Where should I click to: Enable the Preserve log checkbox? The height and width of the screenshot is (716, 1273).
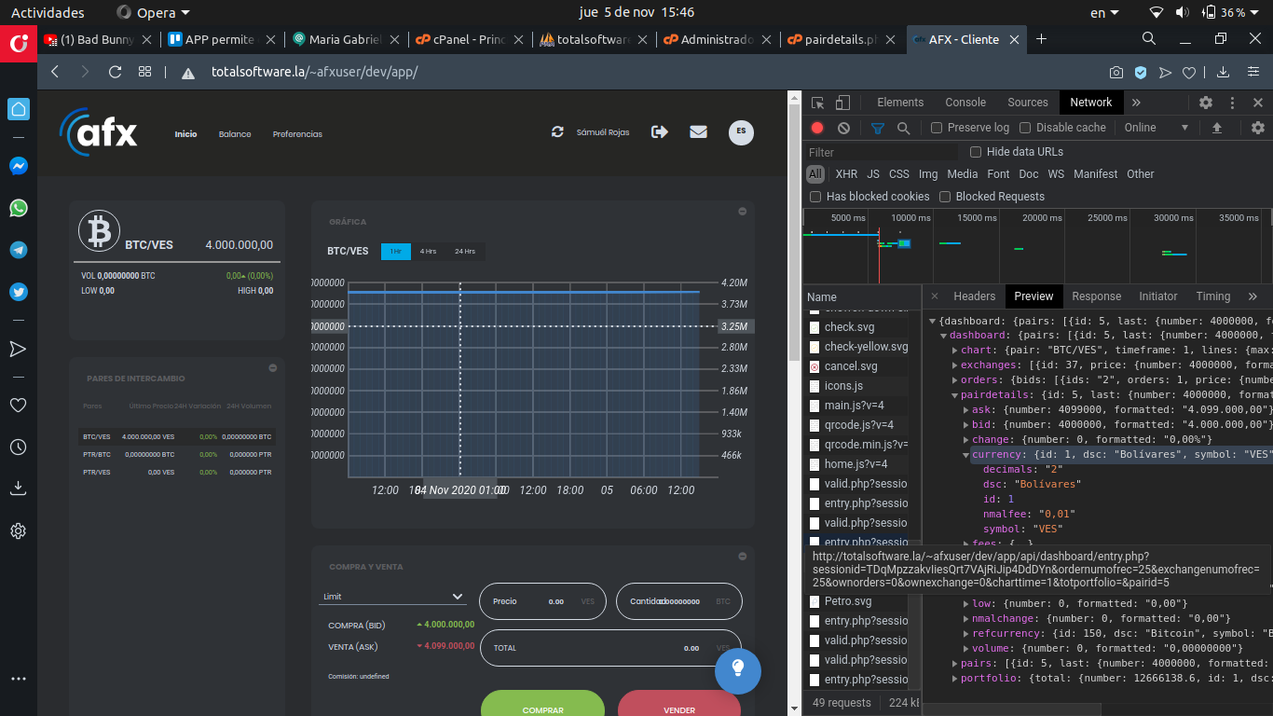[x=938, y=128]
